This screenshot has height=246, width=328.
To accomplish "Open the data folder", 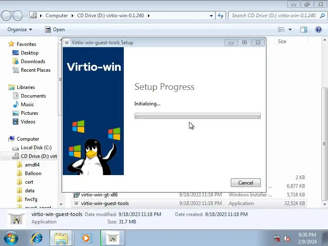I will pos(30,191).
